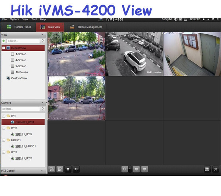Start auto-switch with the cycle icon

tap(124, 169)
